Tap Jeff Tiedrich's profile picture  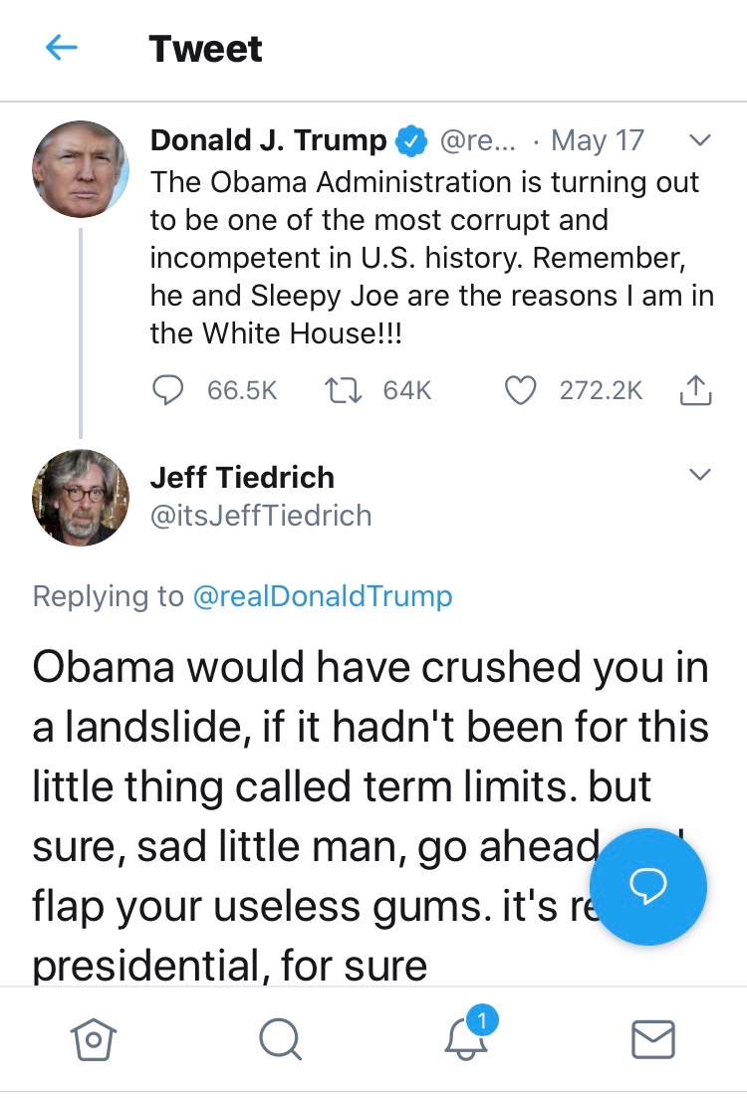(81, 497)
